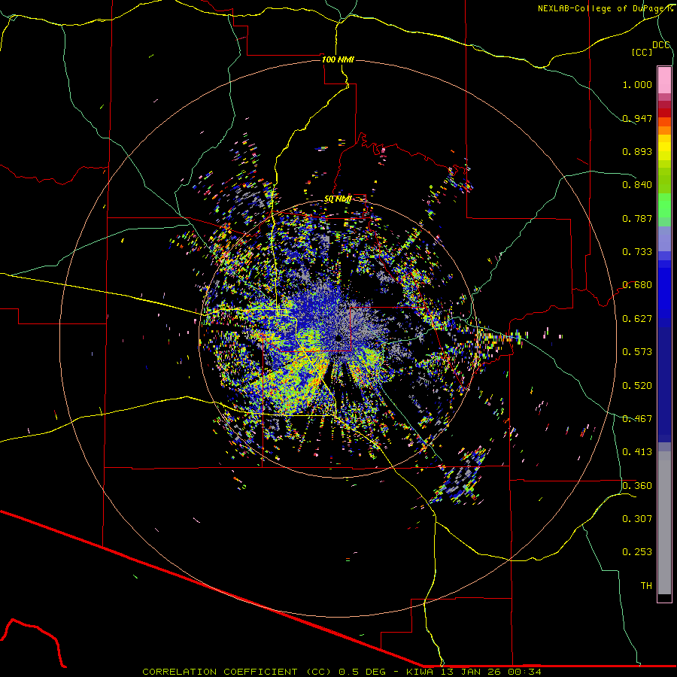Click the 0.680 value on color scale
This screenshot has height=677, width=677.
pyautogui.click(x=637, y=285)
